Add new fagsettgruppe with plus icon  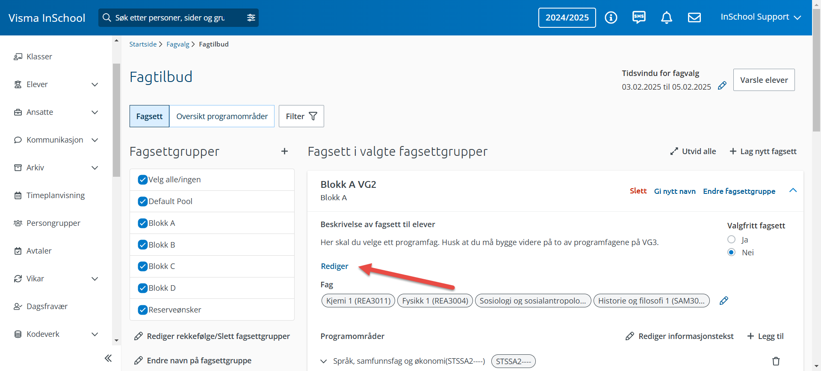pos(284,151)
